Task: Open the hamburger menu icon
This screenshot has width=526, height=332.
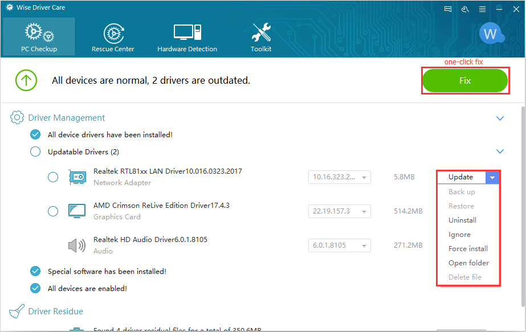Action: 483,9
